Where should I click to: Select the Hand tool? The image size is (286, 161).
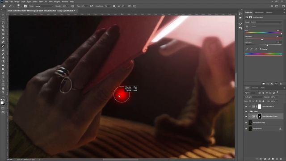3,89
